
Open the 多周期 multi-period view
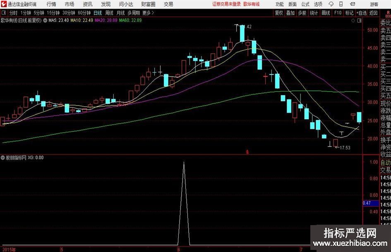click(x=134, y=13)
